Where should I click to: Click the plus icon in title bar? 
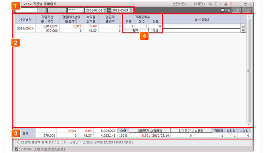pyautogui.click(x=221, y=4)
